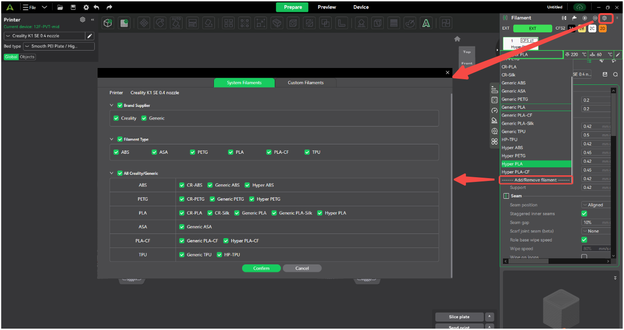
Task: Open the Bed type dropdown
Action: (59, 46)
